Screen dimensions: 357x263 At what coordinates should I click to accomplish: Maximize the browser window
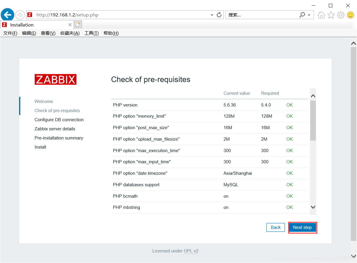[331, 6]
